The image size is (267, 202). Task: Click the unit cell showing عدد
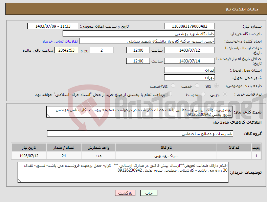[98, 156]
